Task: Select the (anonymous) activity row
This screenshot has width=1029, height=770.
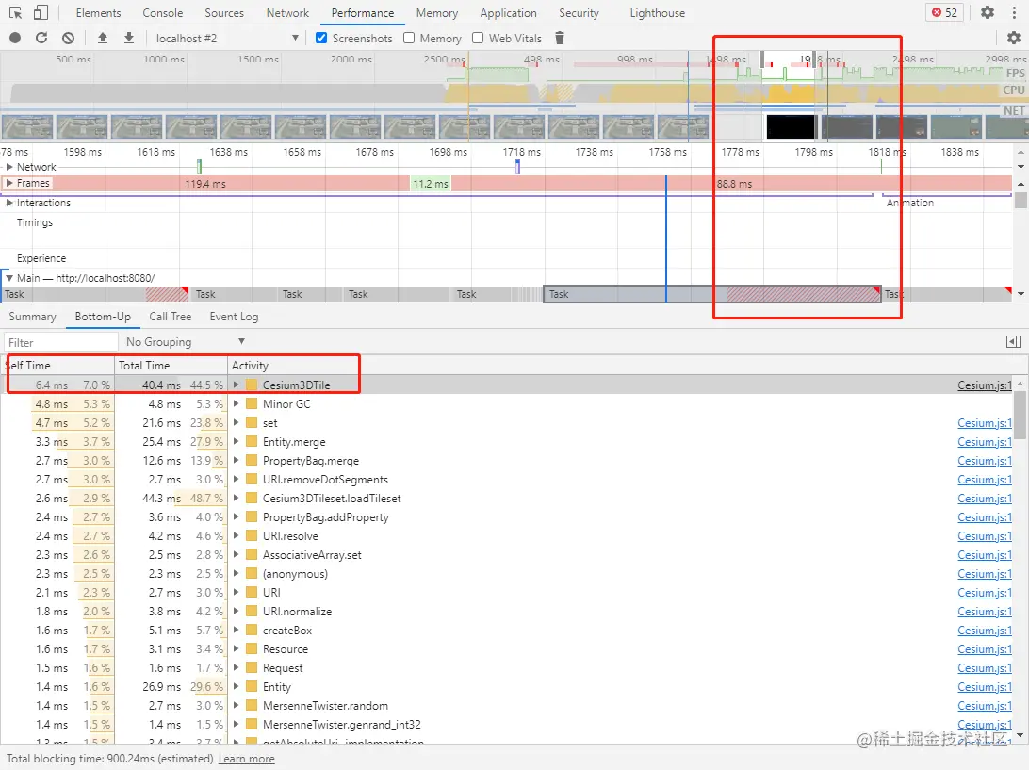Action: [507, 574]
